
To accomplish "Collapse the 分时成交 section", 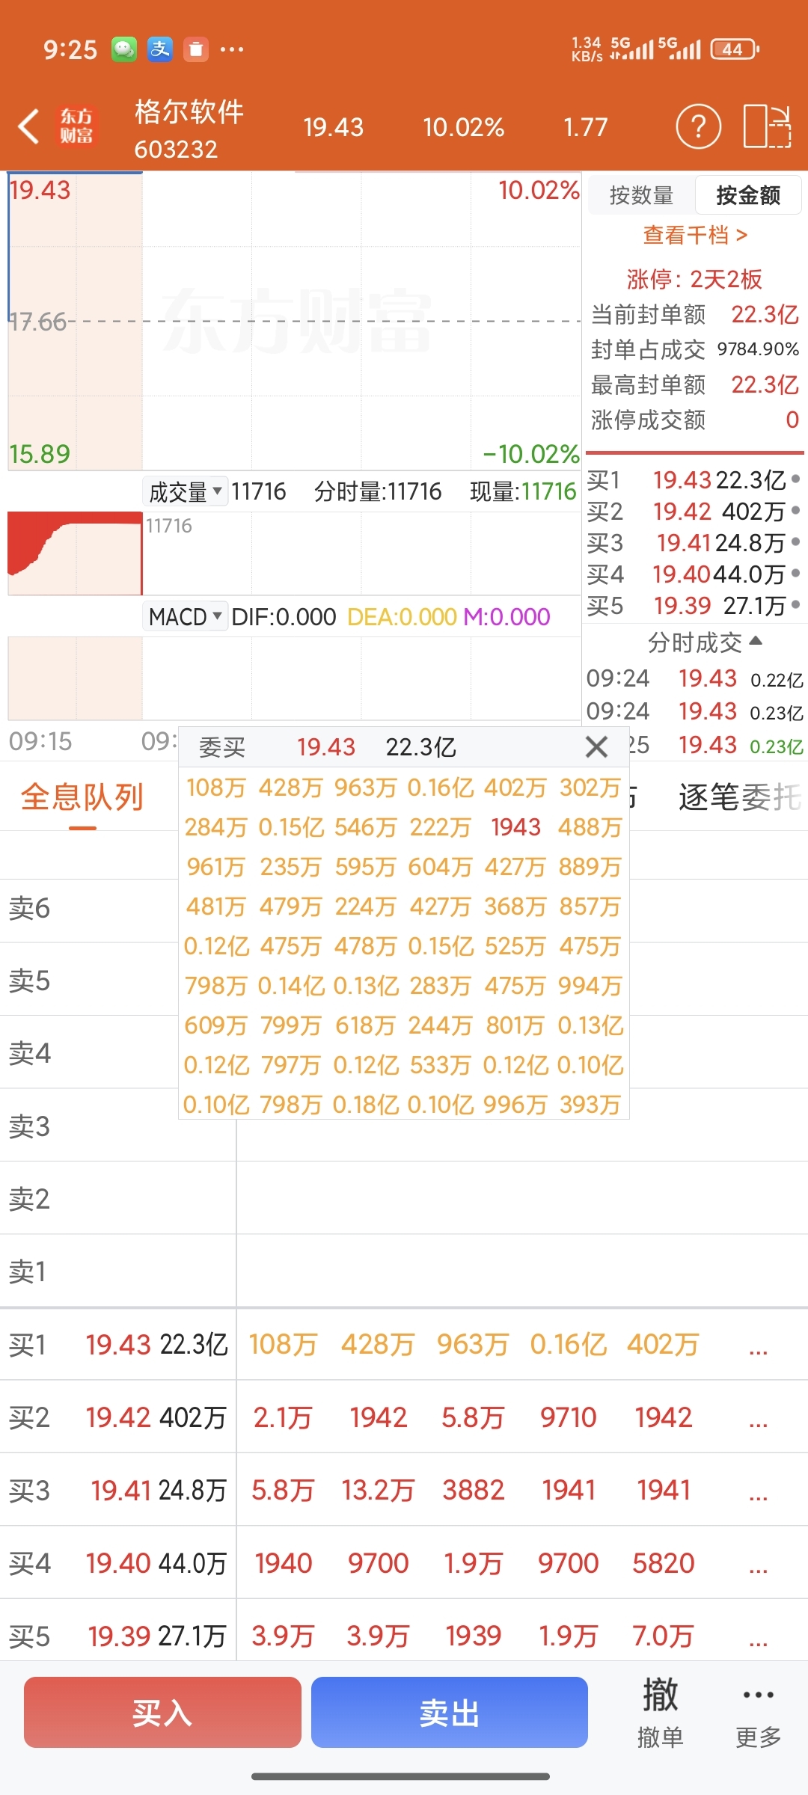I will point(704,642).
